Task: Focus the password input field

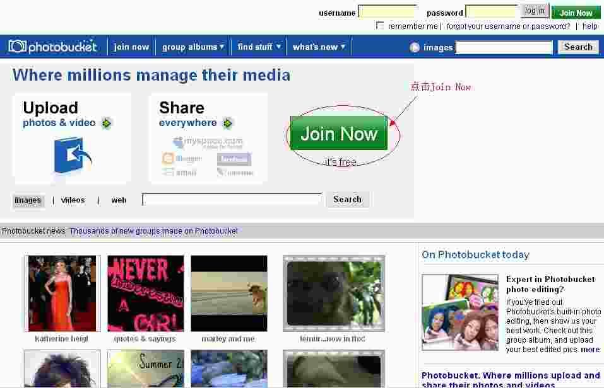Action: pos(492,11)
